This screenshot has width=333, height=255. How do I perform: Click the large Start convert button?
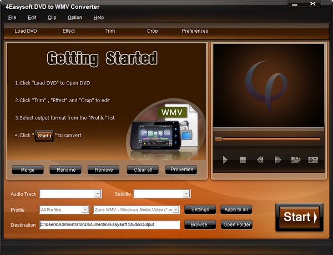tap(299, 217)
